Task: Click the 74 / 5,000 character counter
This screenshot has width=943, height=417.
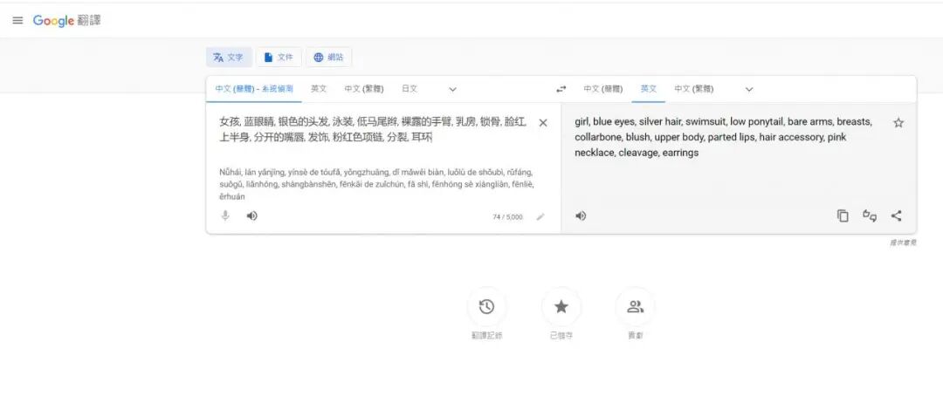Action: click(x=507, y=217)
